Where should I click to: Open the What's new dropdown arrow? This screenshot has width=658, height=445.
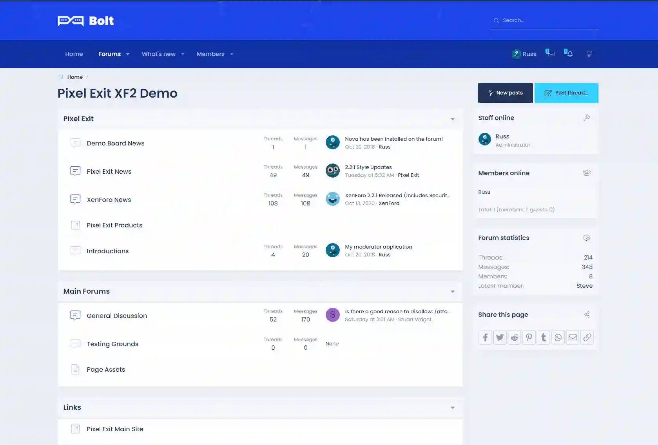point(183,54)
